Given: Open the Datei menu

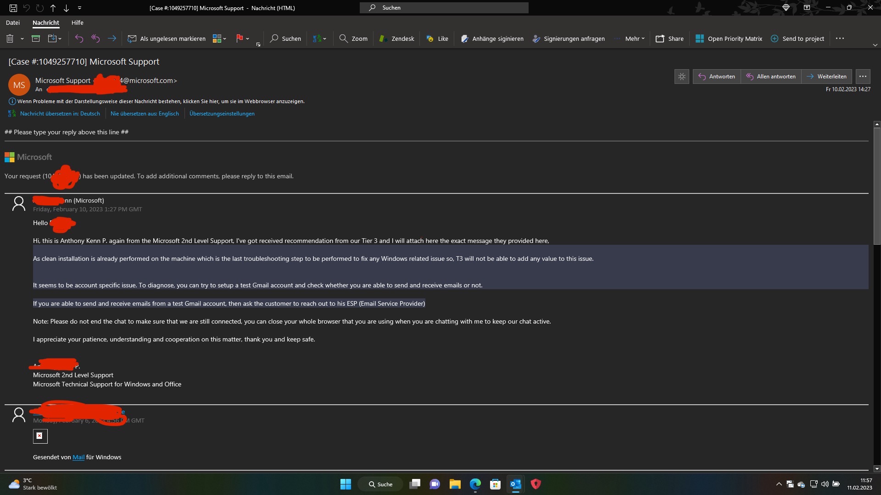Looking at the screenshot, I should coord(13,22).
